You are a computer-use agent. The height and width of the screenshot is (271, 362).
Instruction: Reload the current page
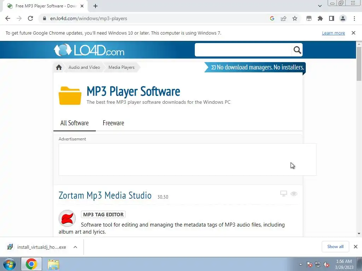point(30,18)
